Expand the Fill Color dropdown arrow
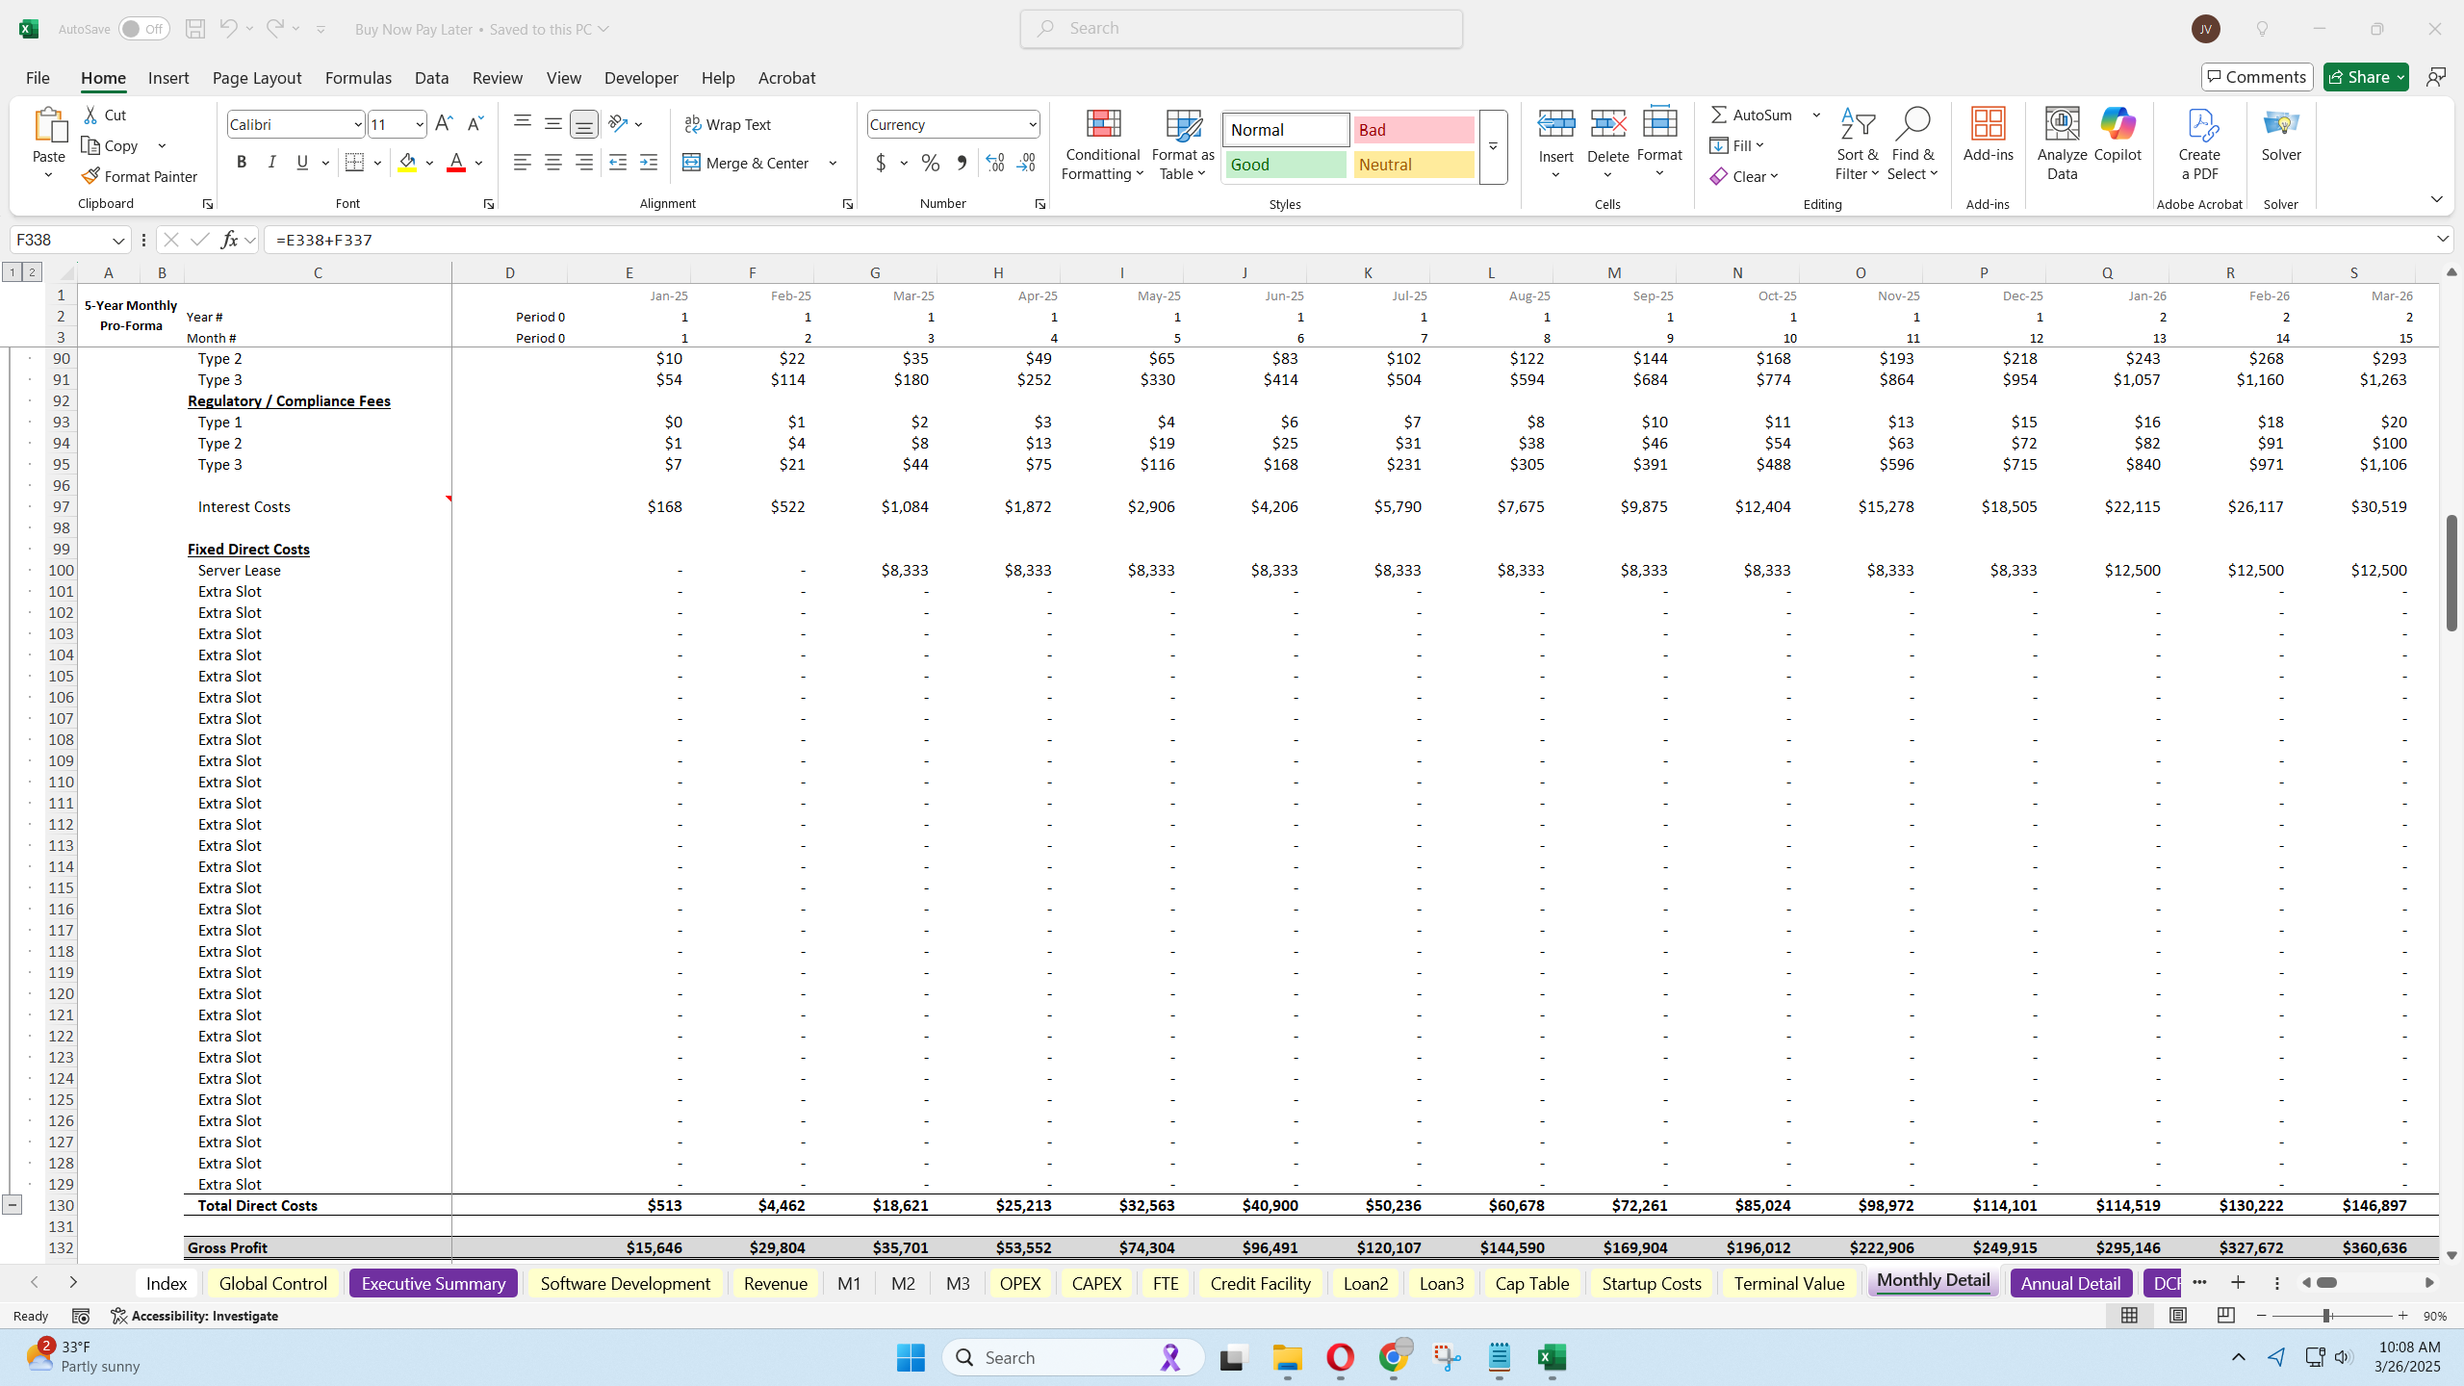This screenshot has width=2464, height=1386. tap(428, 163)
